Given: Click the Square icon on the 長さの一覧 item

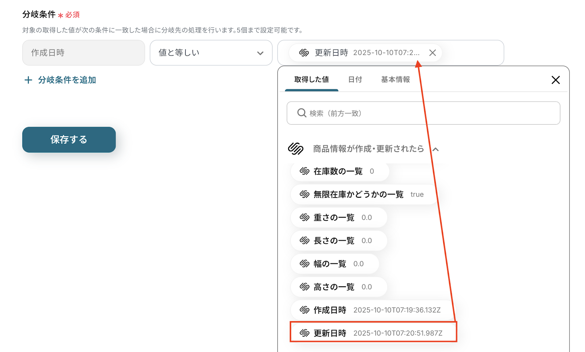Looking at the screenshot, I should point(305,240).
